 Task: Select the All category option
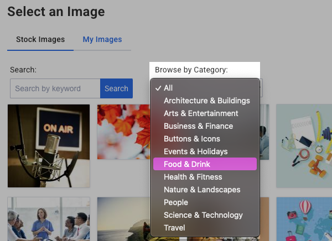[168, 88]
